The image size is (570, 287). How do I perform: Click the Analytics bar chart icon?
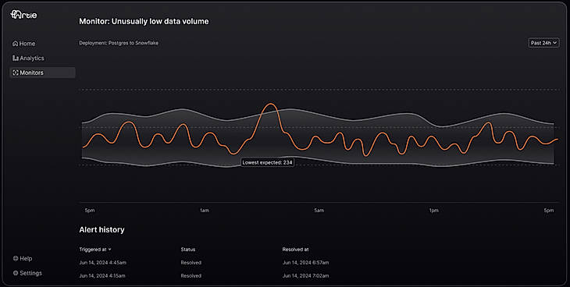click(x=16, y=58)
